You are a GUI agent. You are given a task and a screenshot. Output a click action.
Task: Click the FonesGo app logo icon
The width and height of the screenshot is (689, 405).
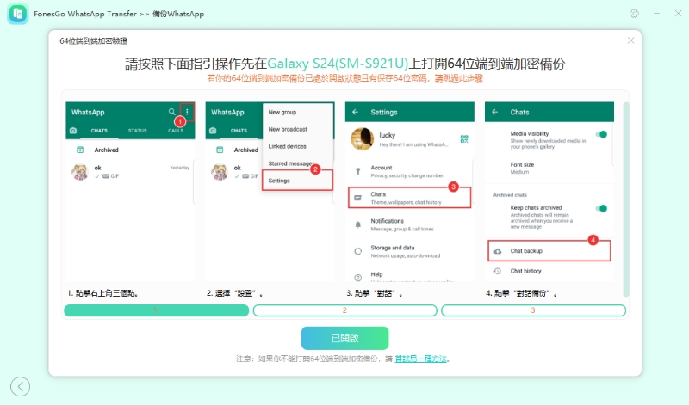click(16, 15)
